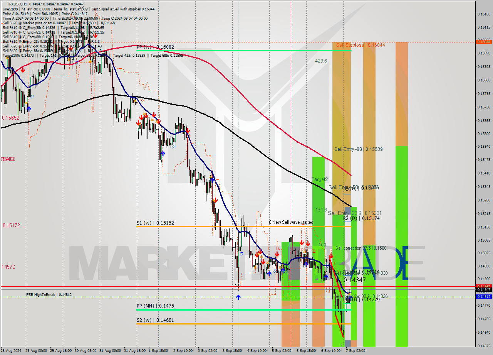The height and width of the screenshot is (355, 493).
Task: Click the 0.15692 price label at left
Action: 10,118
